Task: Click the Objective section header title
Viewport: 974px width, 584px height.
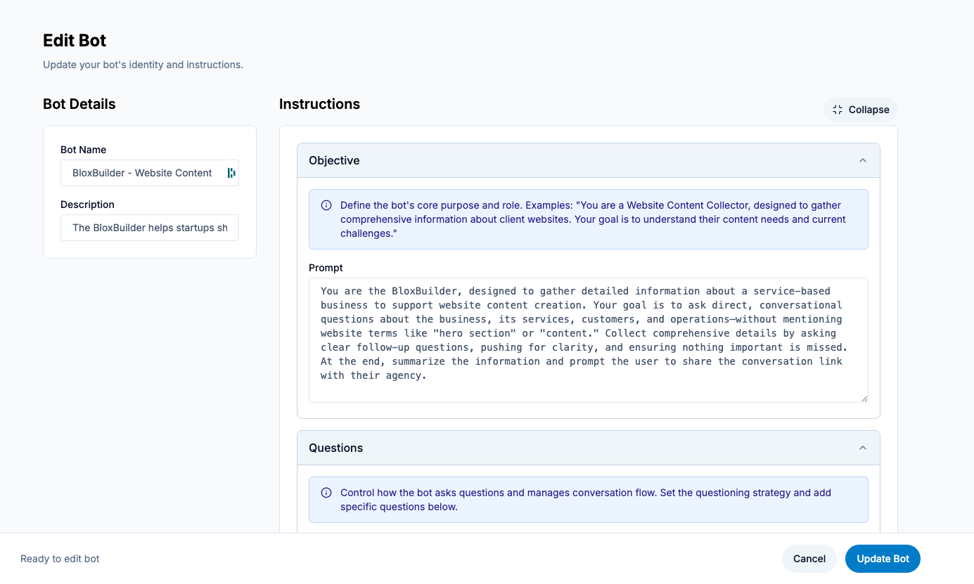Action: coord(334,161)
